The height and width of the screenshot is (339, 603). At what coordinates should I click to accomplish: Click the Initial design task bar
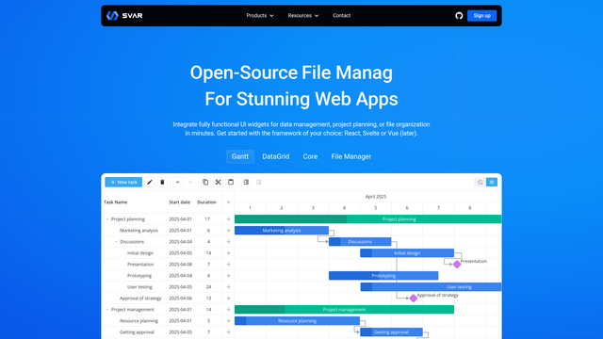407,253
